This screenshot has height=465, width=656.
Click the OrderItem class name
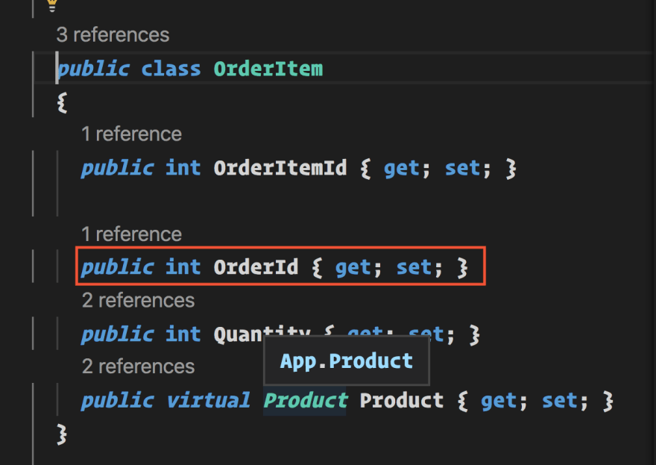pyautogui.click(x=268, y=69)
